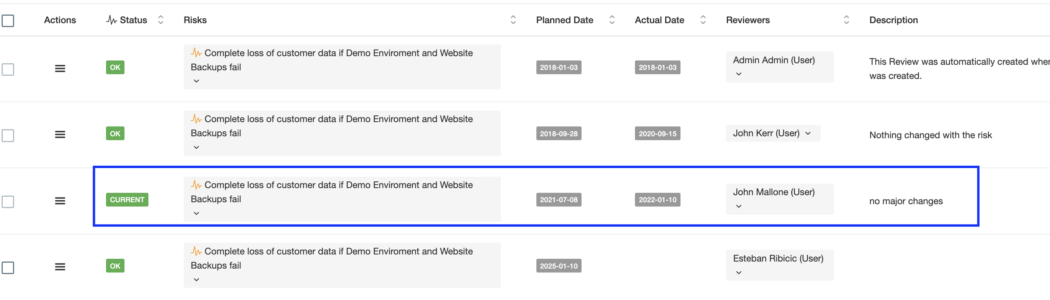Tick checkbox for the 2025-01-10 planned review
This screenshot has height=300, width=1050.
[8, 268]
